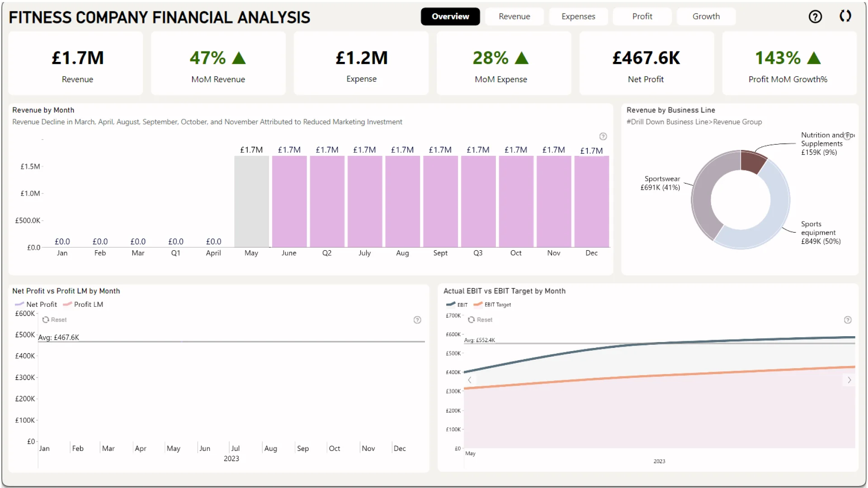The image size is (868, 488).
Task: Click the £1.2M Expense KPI card
Action: [361, 63]
